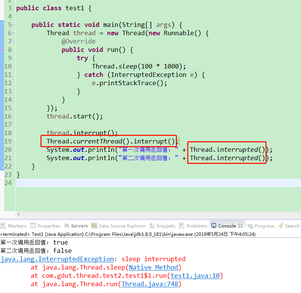Click Thread.interrupted() on line 20
301x293 pixels.
click(227, 150)
